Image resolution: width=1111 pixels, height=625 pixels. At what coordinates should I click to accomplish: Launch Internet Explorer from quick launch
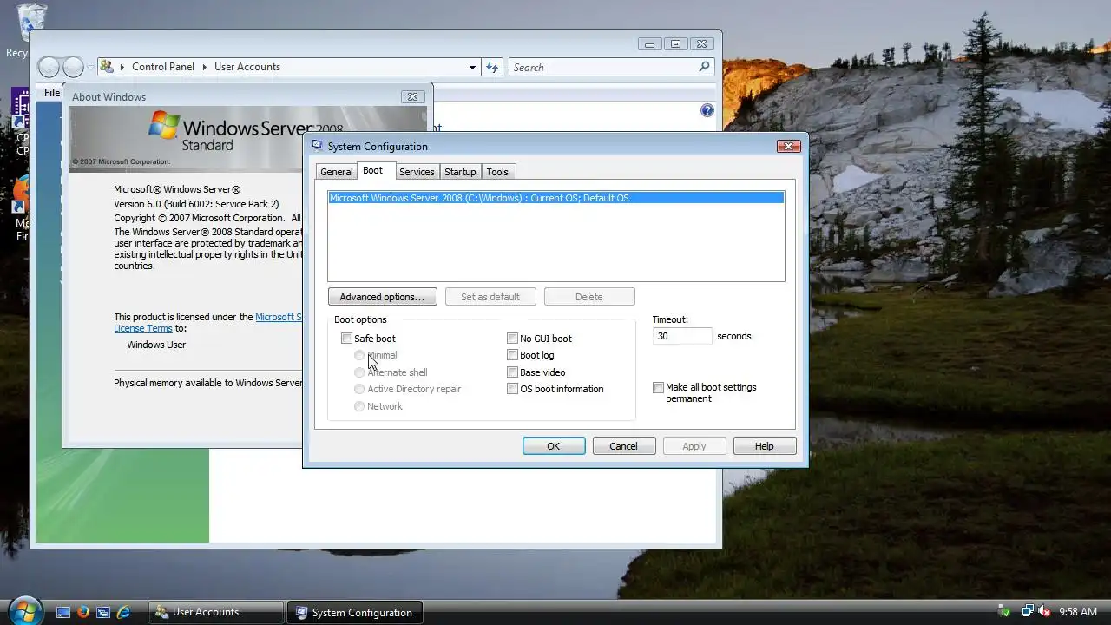[123, 612]
